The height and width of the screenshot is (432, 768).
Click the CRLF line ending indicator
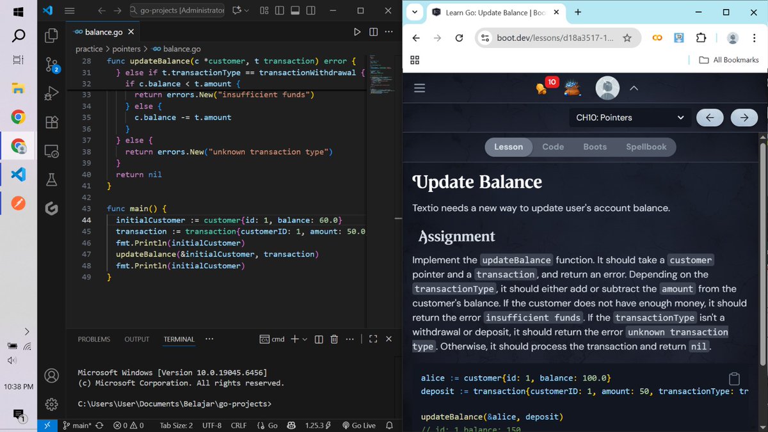238,424
